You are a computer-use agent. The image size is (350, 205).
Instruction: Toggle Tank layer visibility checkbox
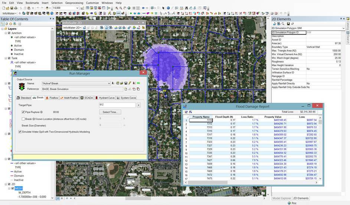[x=9, y=58]
